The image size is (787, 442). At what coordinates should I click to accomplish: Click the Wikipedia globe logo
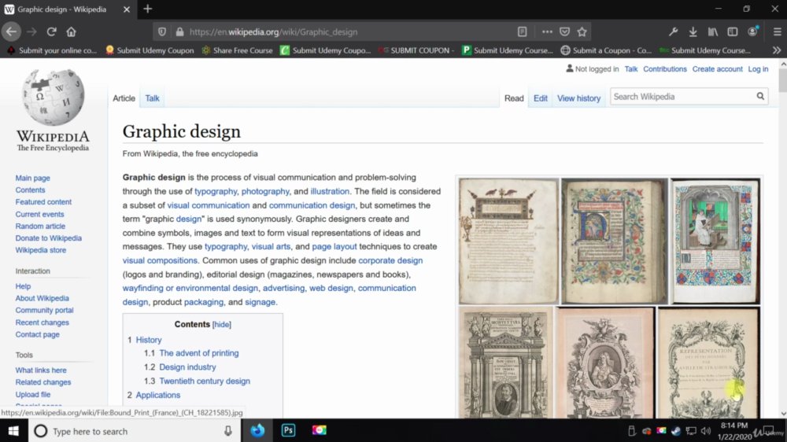pos(53,97)
